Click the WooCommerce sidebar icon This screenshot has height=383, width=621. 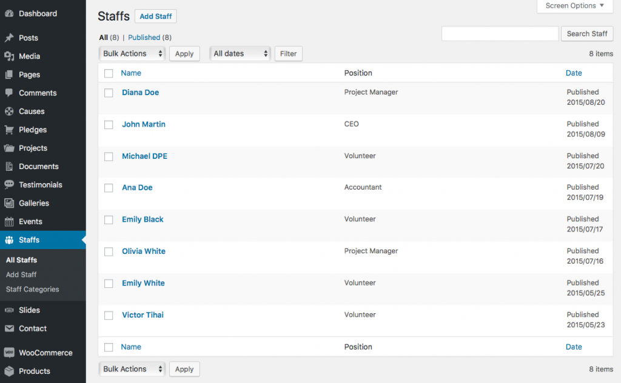[x=10, y=352]
